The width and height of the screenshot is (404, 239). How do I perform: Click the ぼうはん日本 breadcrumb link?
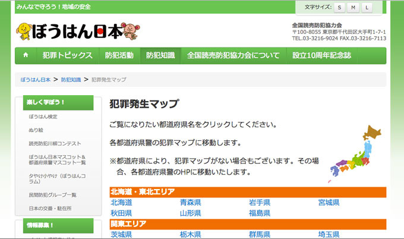click(36, 80)
